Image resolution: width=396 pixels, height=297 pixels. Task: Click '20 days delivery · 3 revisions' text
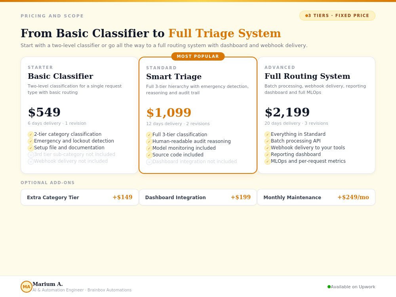297,123
